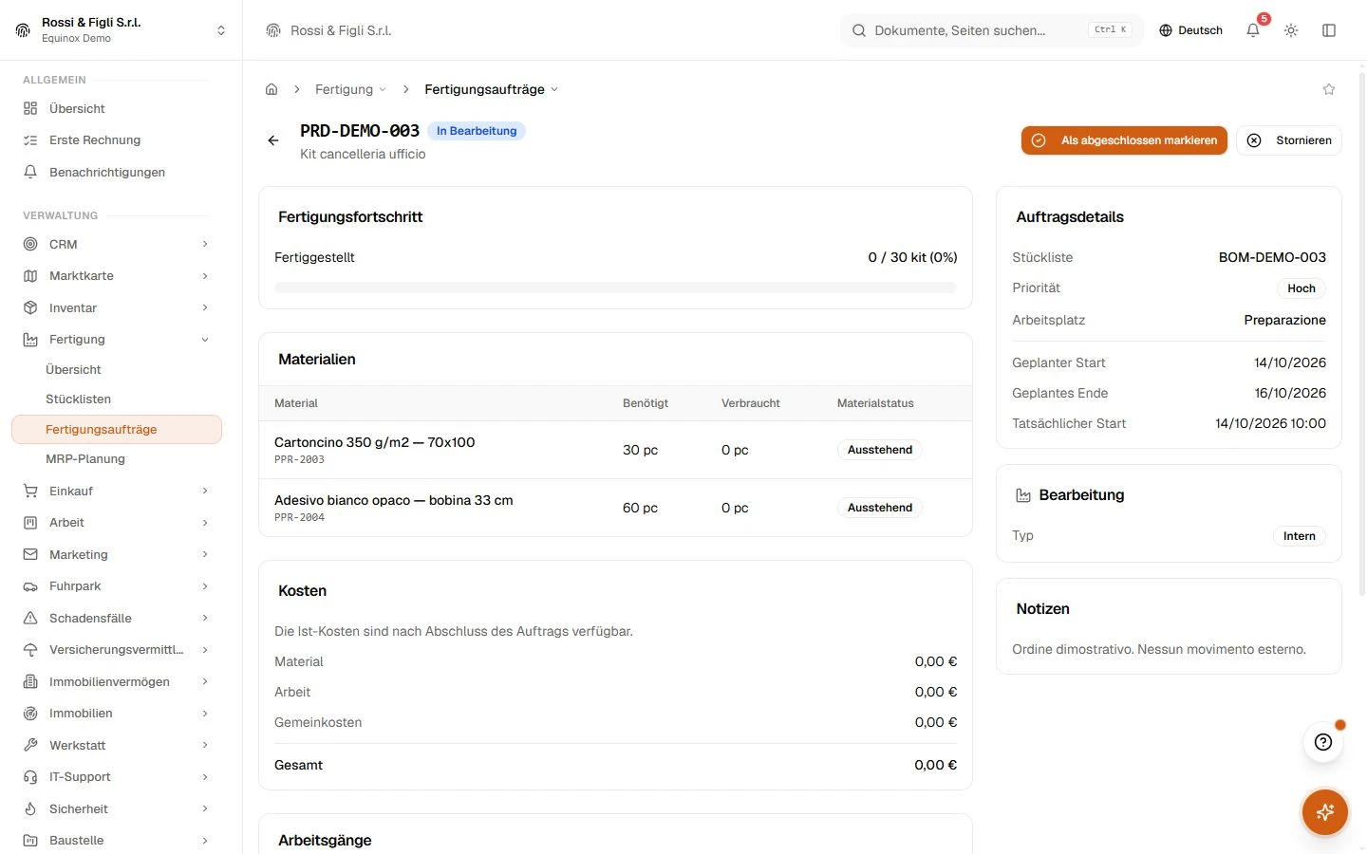Open the Marketing sidebar item
The image size is (1367, 854).
pyautogui.click(x=116, y=554)
